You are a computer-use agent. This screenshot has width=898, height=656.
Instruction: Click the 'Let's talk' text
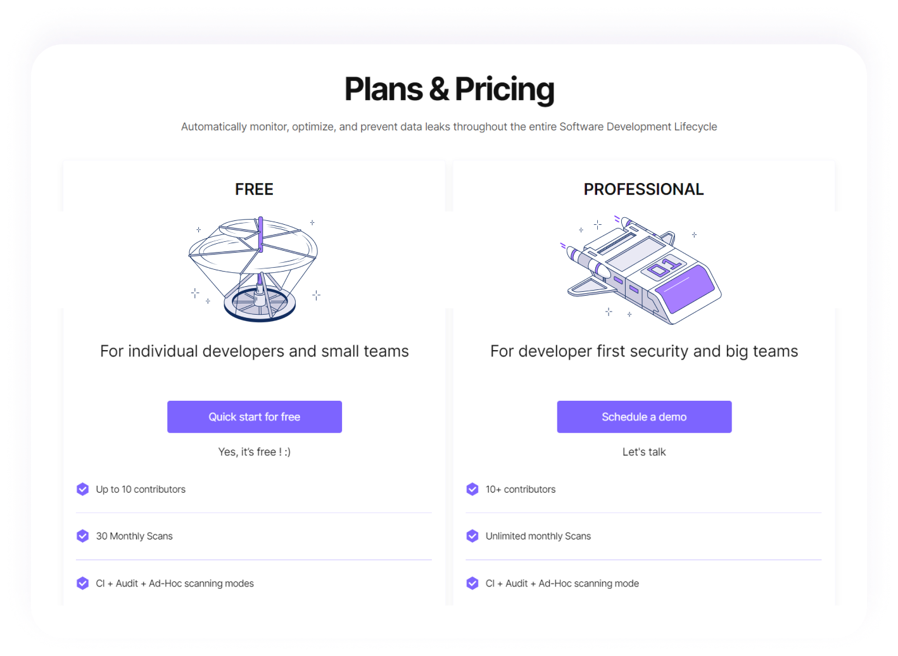point(644,451)
